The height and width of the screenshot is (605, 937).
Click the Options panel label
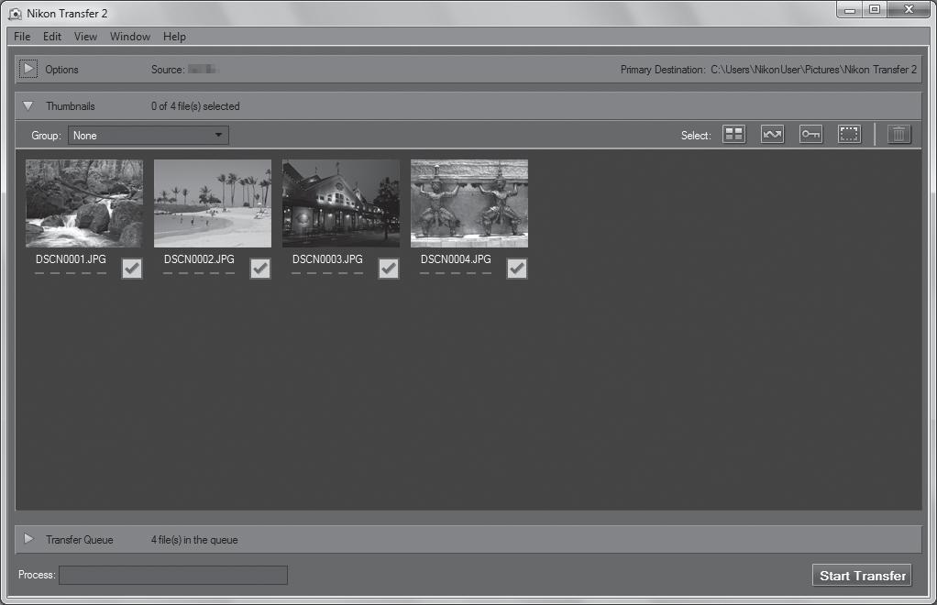(x=61, y=70)
